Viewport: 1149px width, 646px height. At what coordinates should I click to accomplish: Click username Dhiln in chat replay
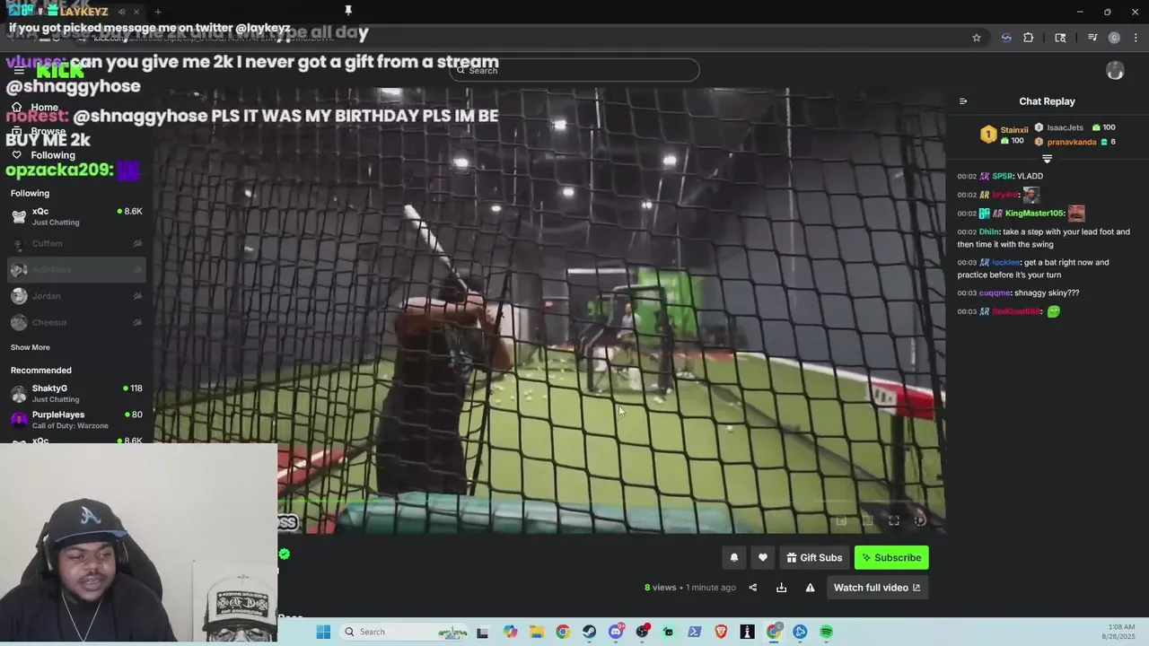(988, 231)
